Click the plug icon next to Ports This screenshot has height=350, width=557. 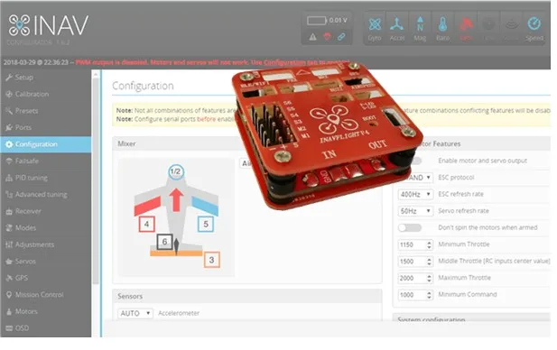9,127
